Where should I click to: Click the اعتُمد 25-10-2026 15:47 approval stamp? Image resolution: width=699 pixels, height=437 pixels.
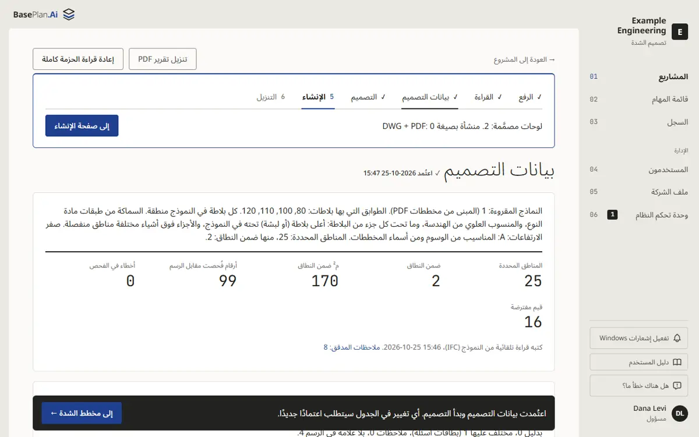point(402,173)
